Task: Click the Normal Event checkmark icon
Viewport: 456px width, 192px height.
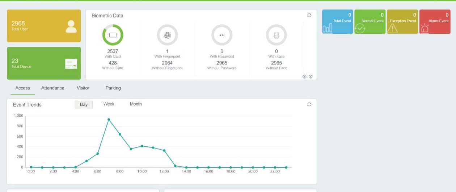Action: (x=360, y=29)
